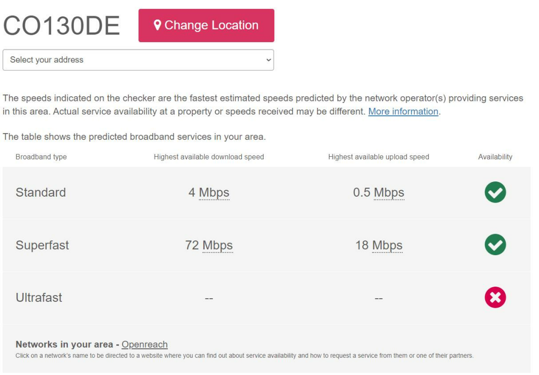The width and height of the screenshot is (539, 375).
Task: Click the Ultrafast broadband type row label
Action: point(39,298)
